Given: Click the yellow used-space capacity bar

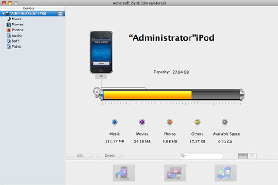Looking at the screenshot, I should click(x=147, y=95).
